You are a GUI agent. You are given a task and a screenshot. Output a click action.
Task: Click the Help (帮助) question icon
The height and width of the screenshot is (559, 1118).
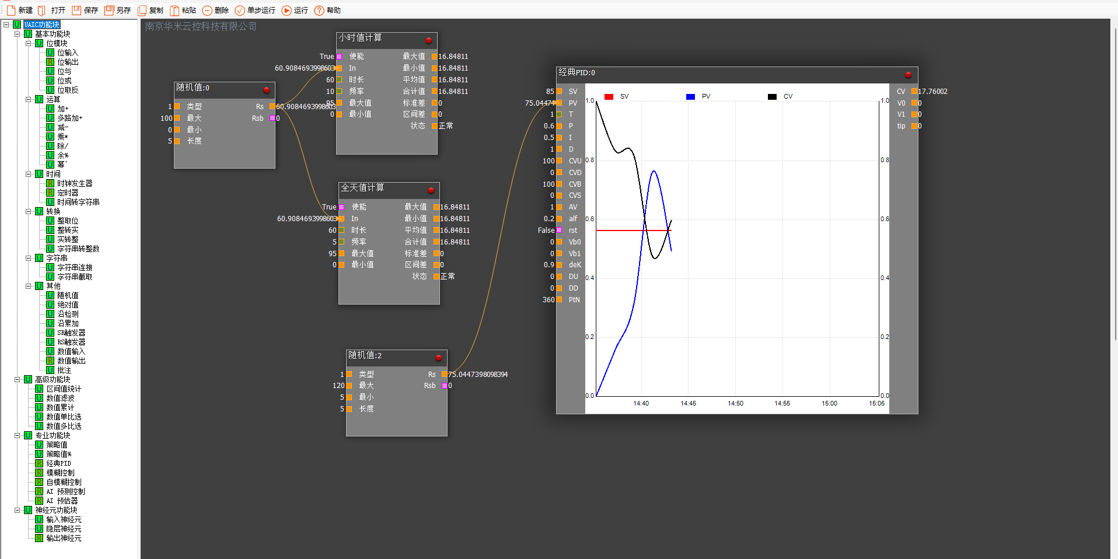click(319, 11)
